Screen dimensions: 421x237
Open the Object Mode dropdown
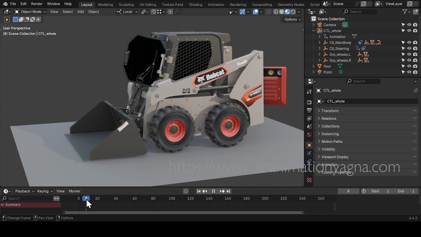click(30, 12)
